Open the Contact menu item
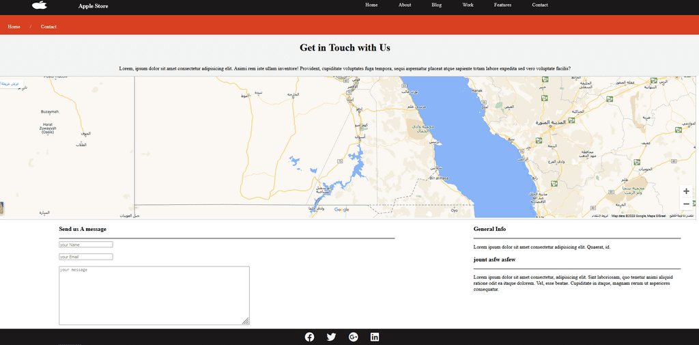This screenshot has height=345, width=699. point(540,5)
